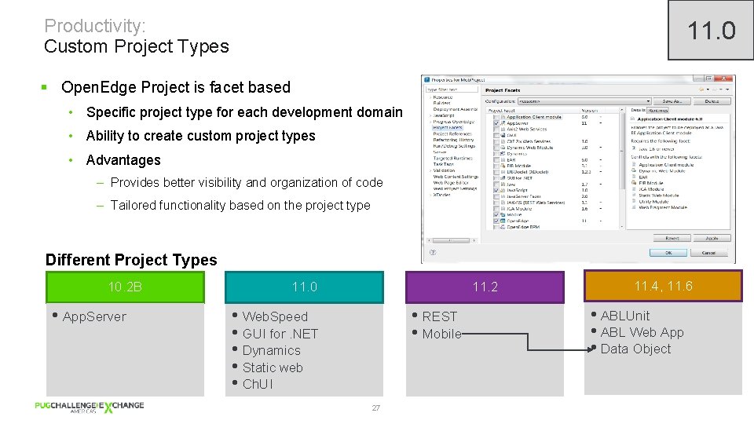The image size is (754, 424).
Task: Select Task Tags in the tree
Action: coord(443,164)
